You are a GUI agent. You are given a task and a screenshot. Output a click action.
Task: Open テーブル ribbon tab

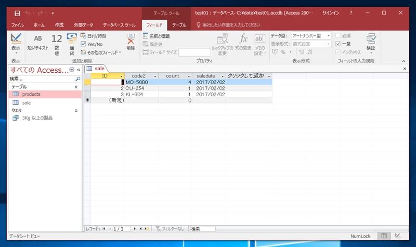179,25
